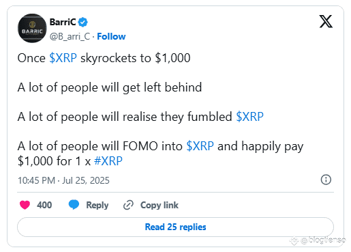The image size is (351, 252).
Task: Open the $XRP cashtag after 'FOMO into'
Action: [200, 146]
